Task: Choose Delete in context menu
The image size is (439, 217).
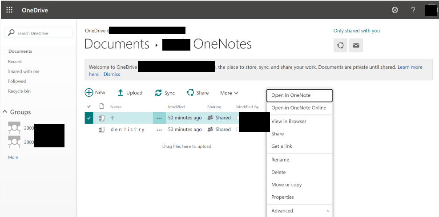Action: [x=300, y=172]
